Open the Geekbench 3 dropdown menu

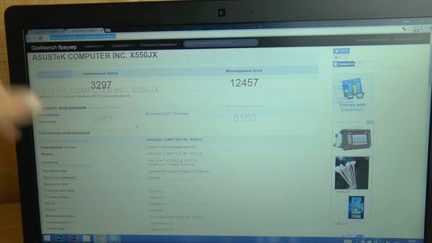95,46
